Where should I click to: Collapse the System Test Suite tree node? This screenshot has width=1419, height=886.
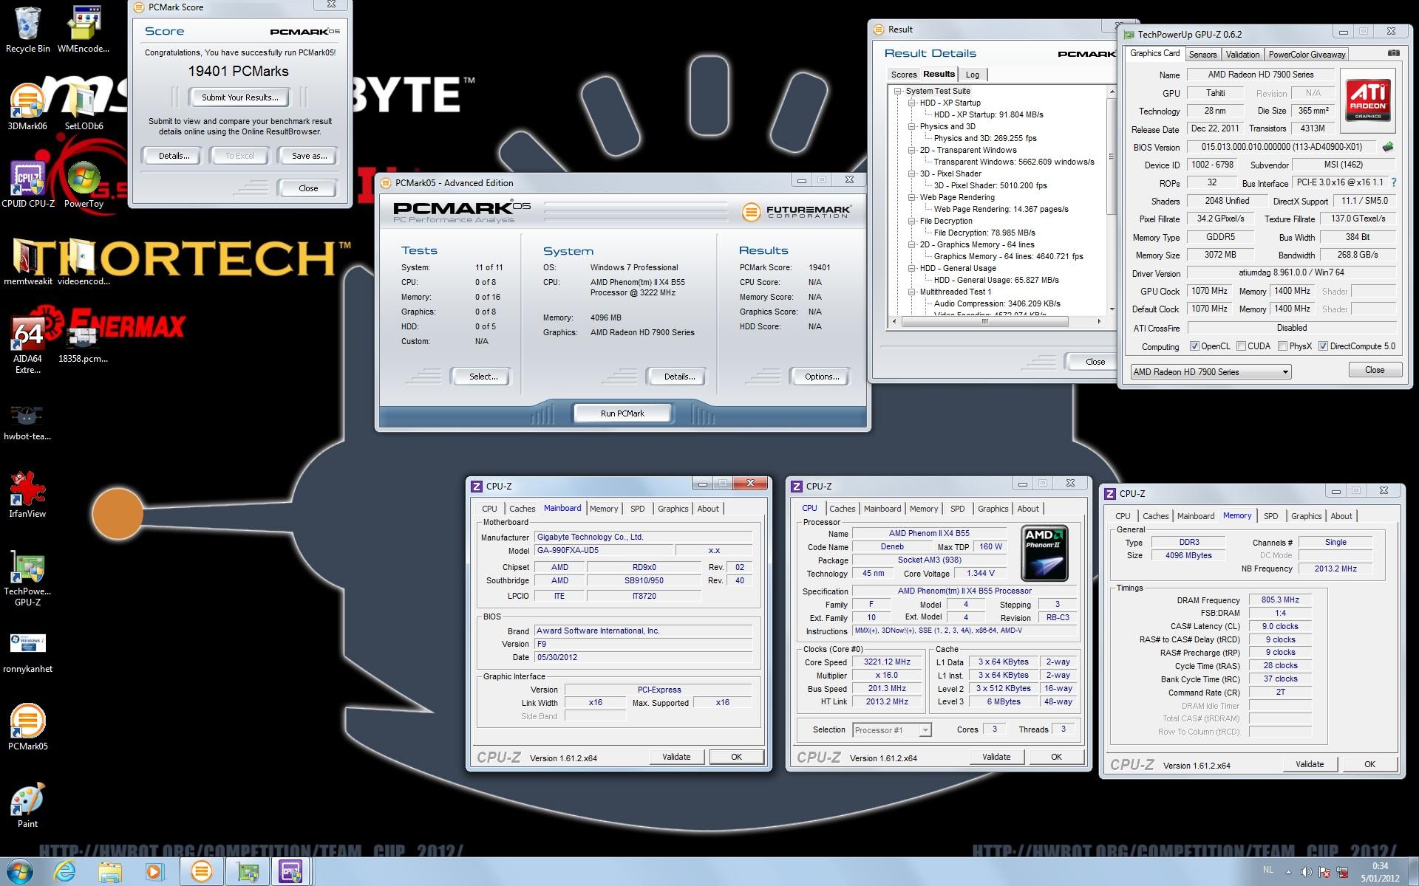[898, 92]
